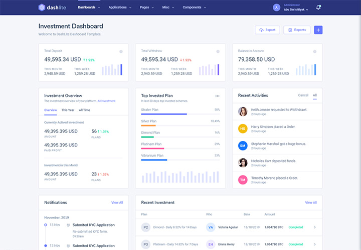Click the Export button

tap(267, 30)
